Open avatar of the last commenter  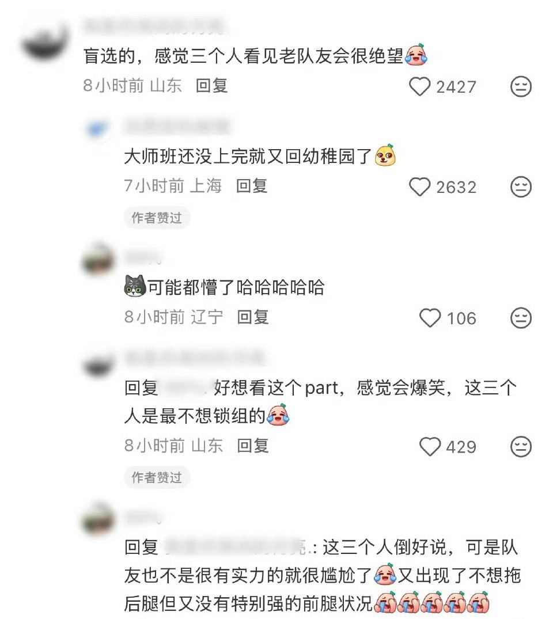coord(98,519)
